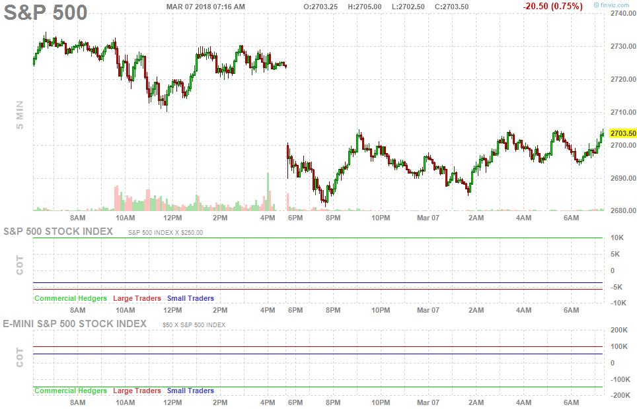
Task: Click Small Traders legend in S&P 500 Stock Index panel
Action: 190,298
